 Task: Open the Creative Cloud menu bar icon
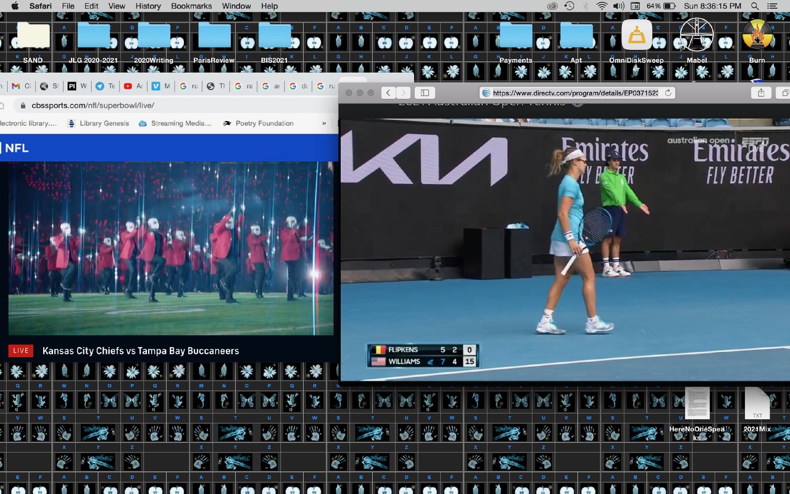pos(552,6)
